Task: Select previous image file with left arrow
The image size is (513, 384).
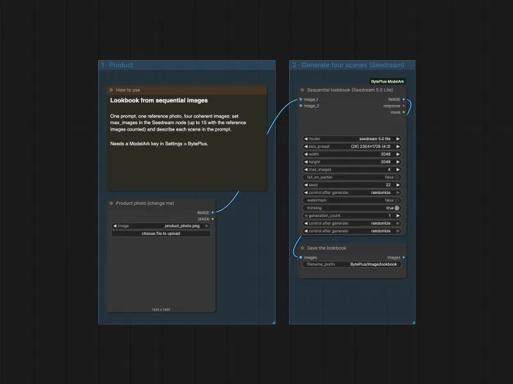Action: pyautogui.click(x=115, y=226)
